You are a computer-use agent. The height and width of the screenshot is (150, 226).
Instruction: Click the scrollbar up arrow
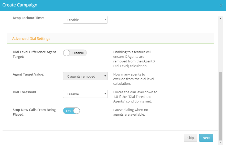click(220, 19)
